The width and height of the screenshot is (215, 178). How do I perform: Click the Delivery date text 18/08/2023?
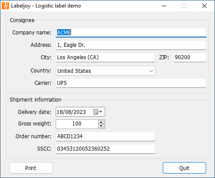click(x=71, y=112)
